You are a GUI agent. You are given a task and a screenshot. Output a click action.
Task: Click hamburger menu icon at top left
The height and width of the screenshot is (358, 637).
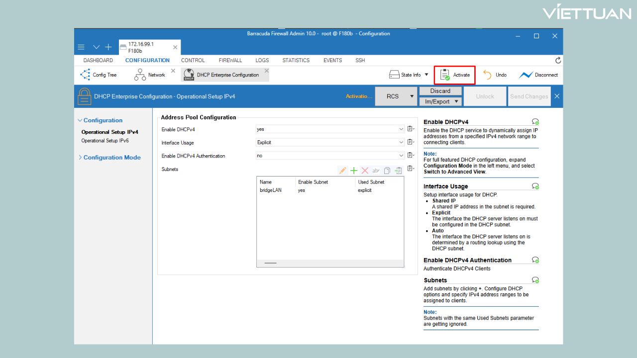[x=81, y=47]
